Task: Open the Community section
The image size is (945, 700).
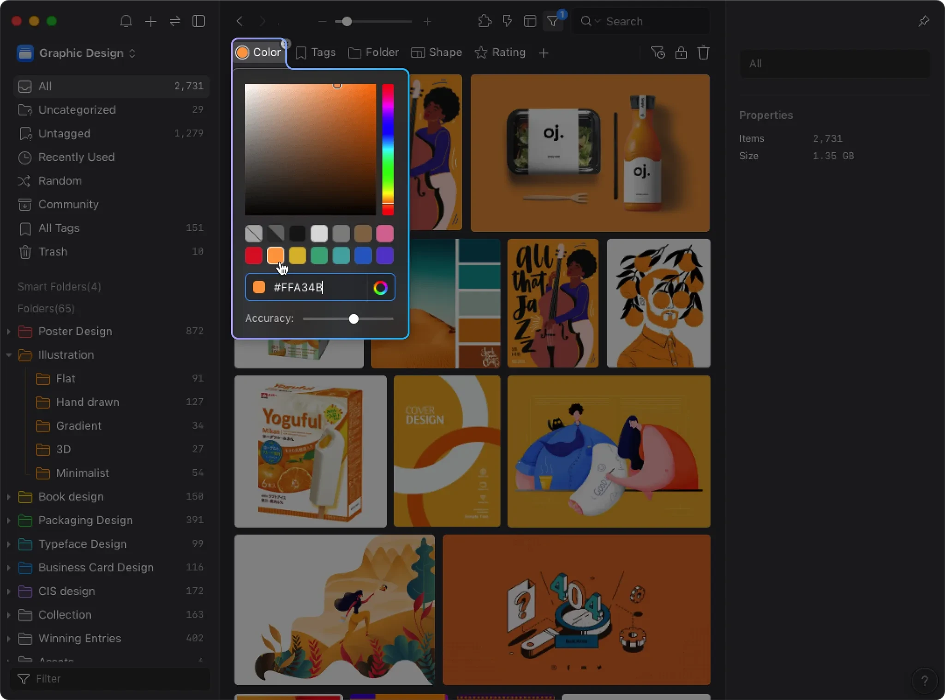Action: pyautogui.click(x=111, y=204)
